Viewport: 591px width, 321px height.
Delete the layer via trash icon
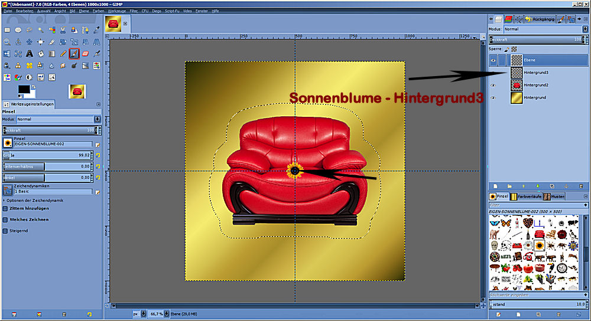coord(581,186)
